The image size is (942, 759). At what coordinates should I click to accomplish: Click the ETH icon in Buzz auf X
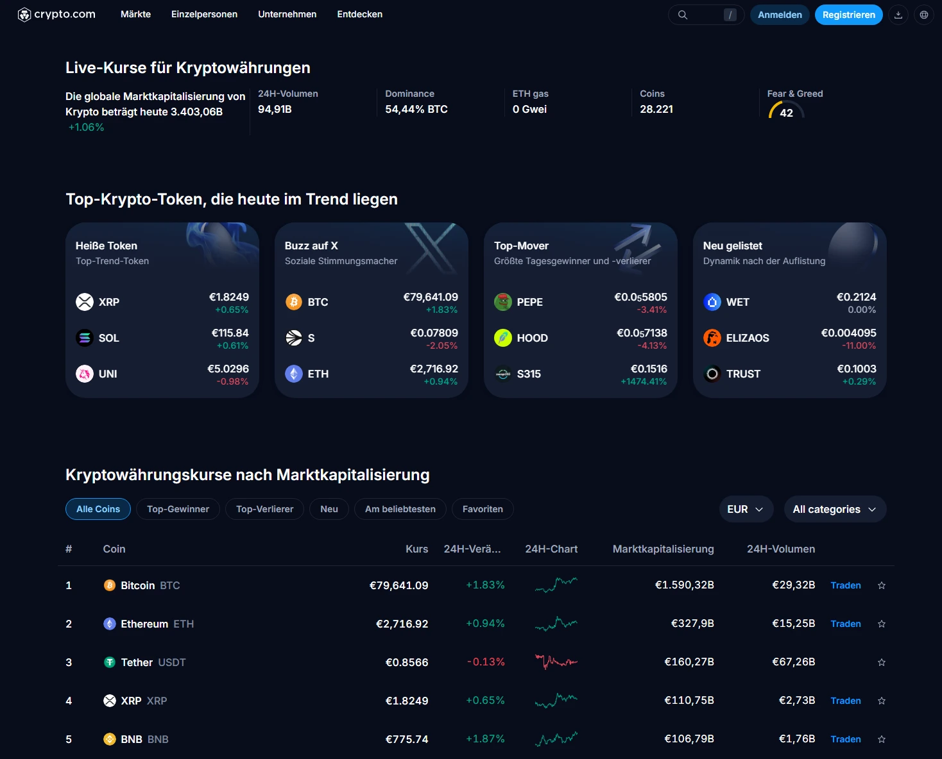tap(294, 374)
